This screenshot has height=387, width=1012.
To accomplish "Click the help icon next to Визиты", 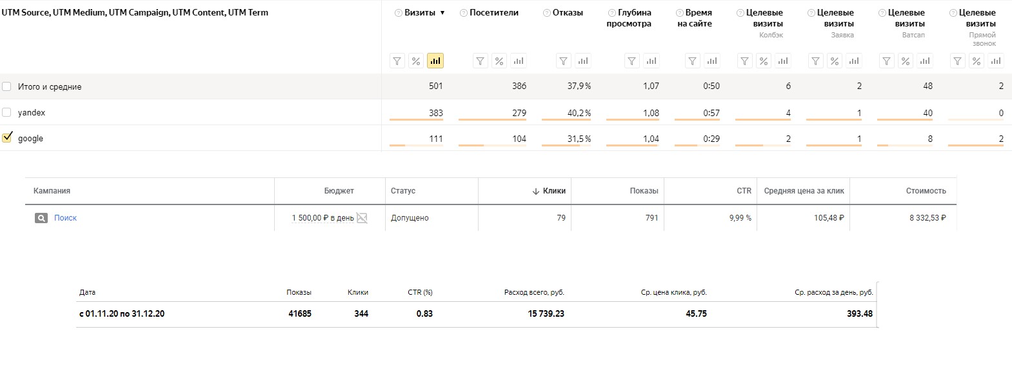I will [x=399, y=13].
